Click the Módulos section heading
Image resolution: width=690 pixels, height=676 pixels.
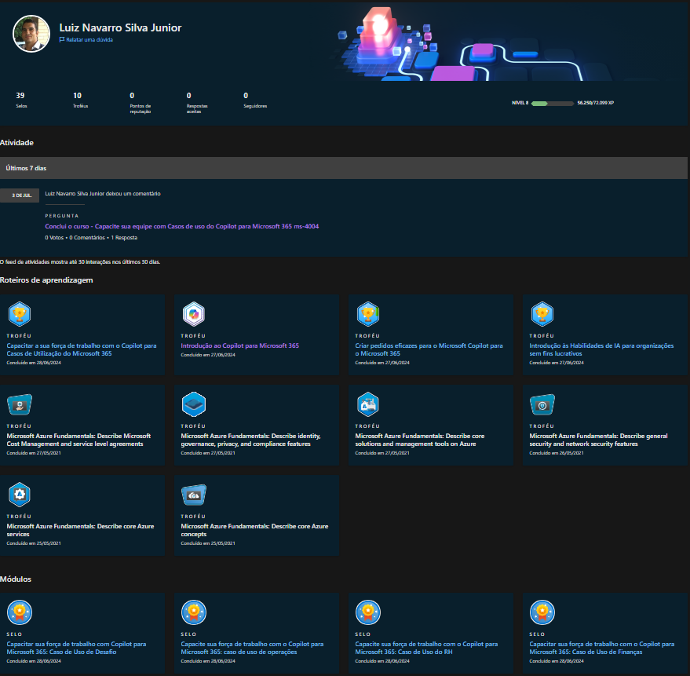tap(16, 579)
